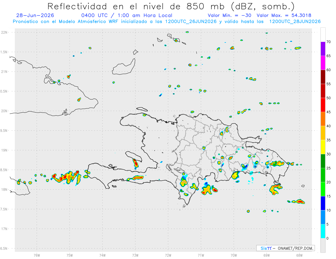Click the 5 dBZ colorbar label
336x259 pixels.
(x=328, y=224)
